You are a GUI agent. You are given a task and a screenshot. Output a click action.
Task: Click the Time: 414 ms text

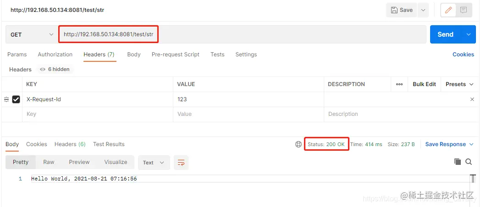pos(366,144)
